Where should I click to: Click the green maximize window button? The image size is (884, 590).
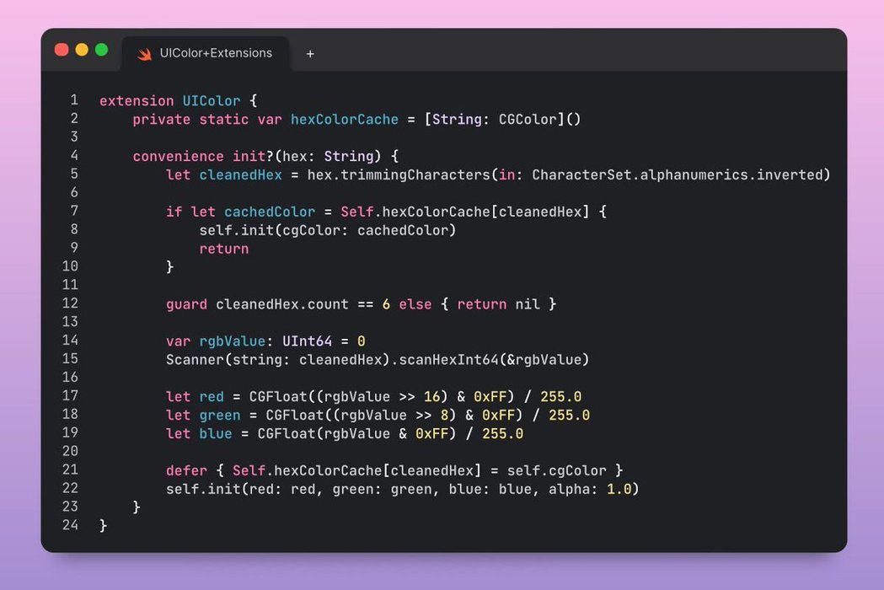click(x=101, y=50)
